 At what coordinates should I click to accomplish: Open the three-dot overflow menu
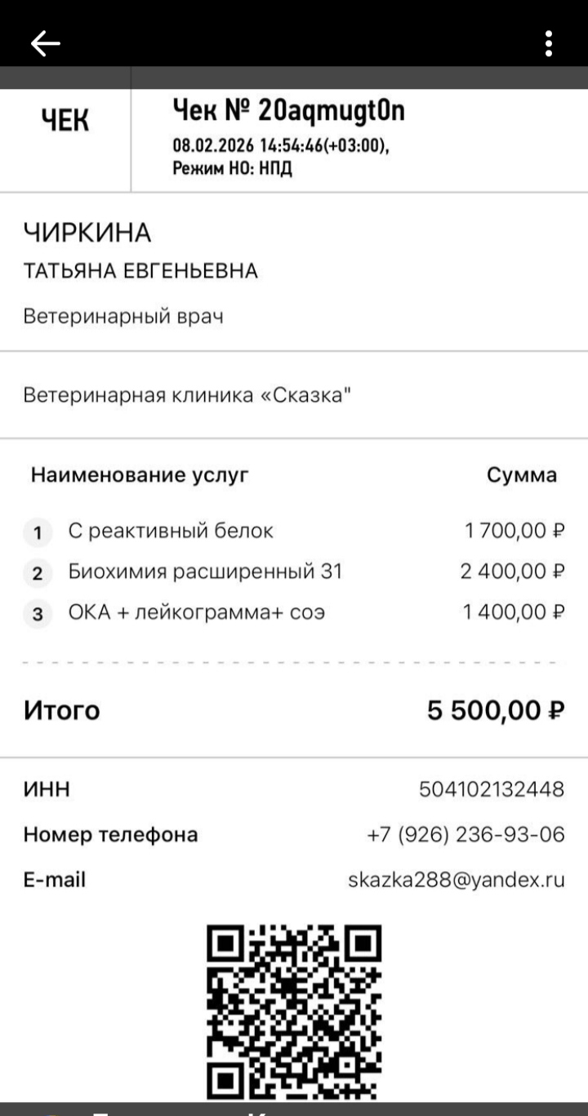click(549, 44)
